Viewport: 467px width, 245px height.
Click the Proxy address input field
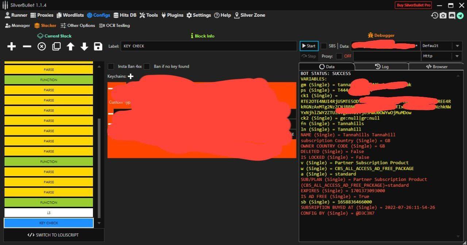coord(387,56)
